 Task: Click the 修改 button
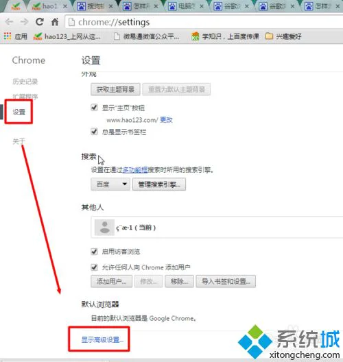[148, 281]
